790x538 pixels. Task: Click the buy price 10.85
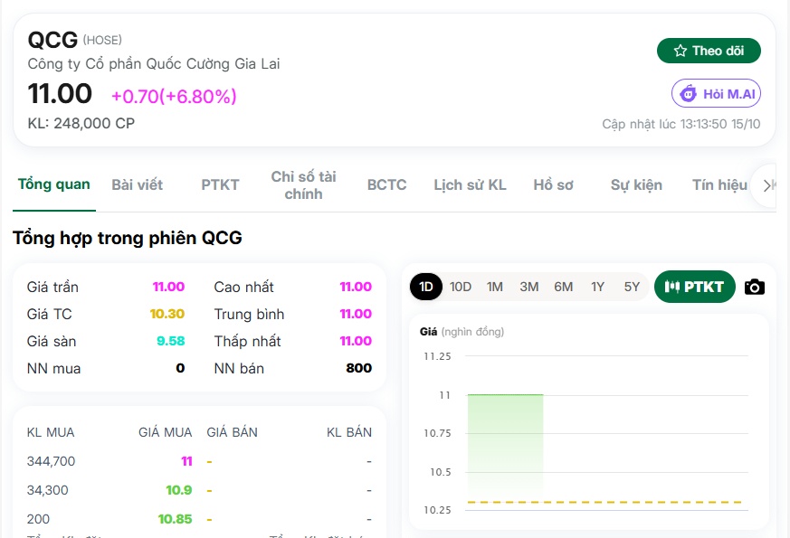(175, 519)
